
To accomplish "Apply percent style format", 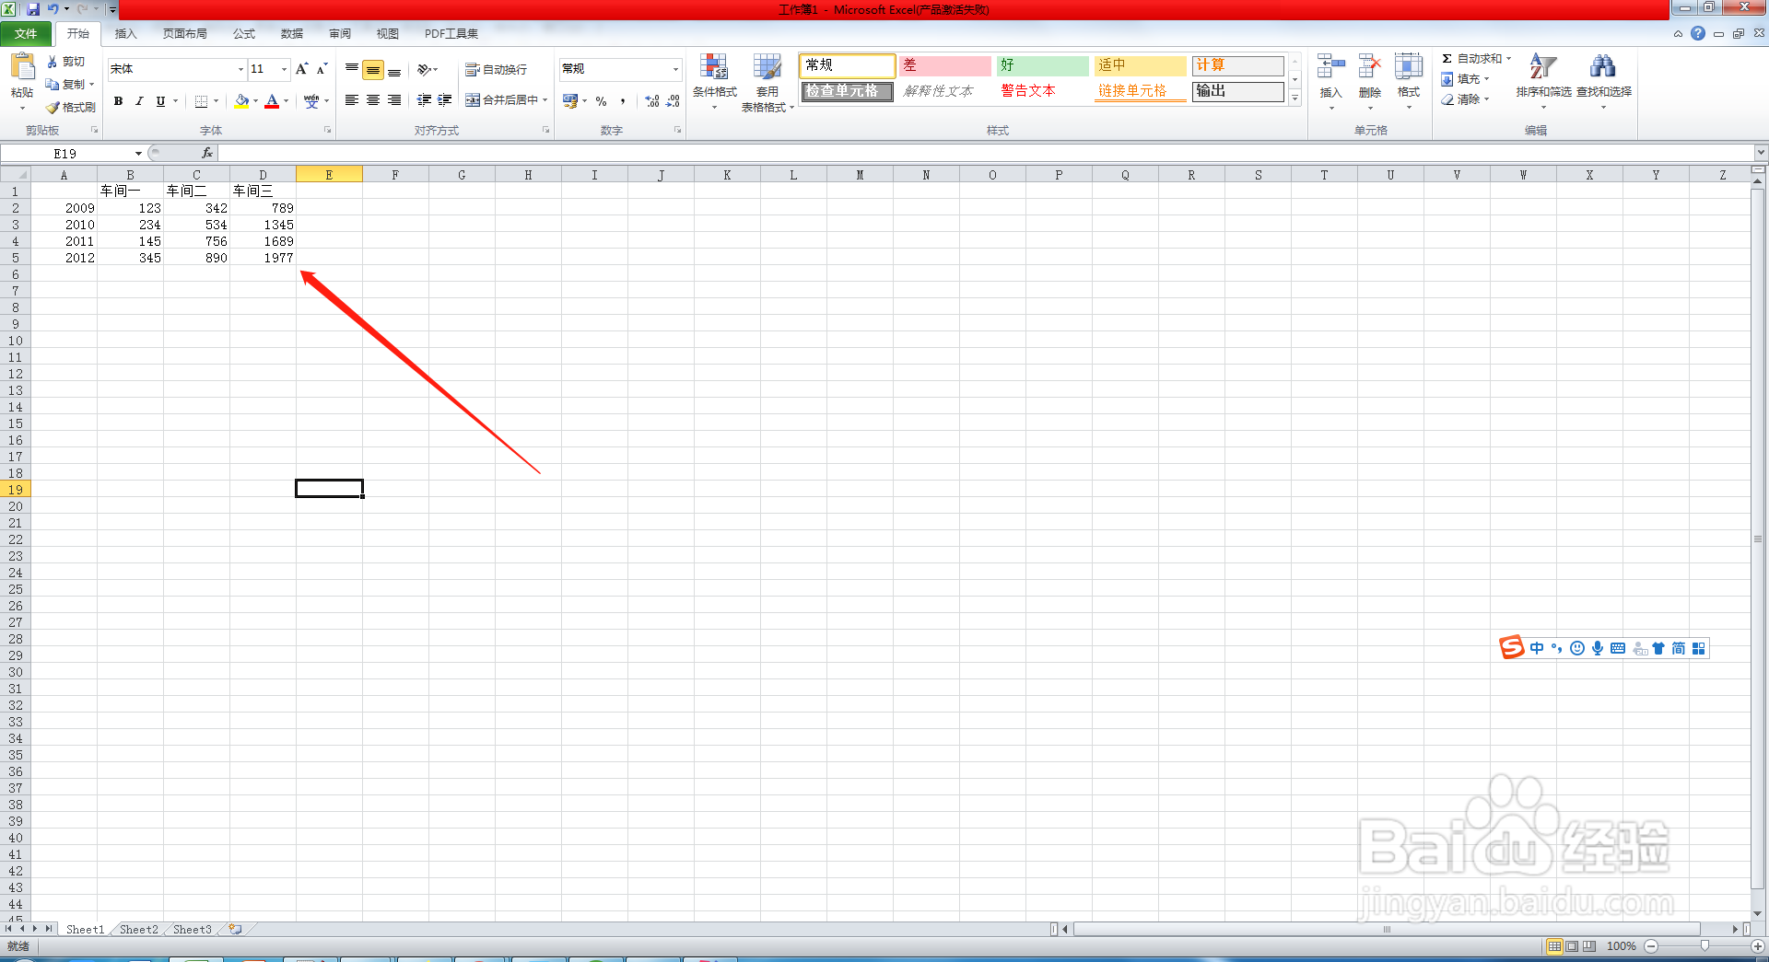I will tap(602, 101).
